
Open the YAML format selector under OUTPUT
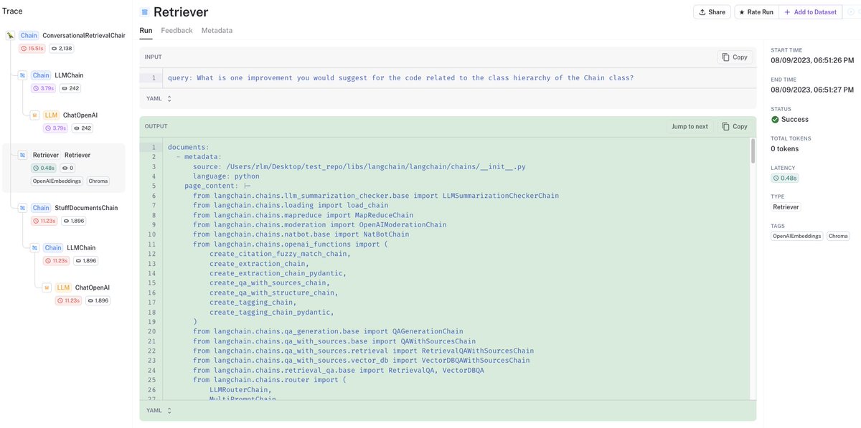(159, 410)
